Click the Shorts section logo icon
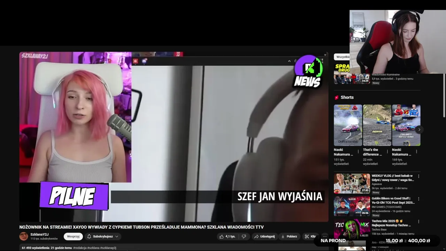 coord(337,98)
